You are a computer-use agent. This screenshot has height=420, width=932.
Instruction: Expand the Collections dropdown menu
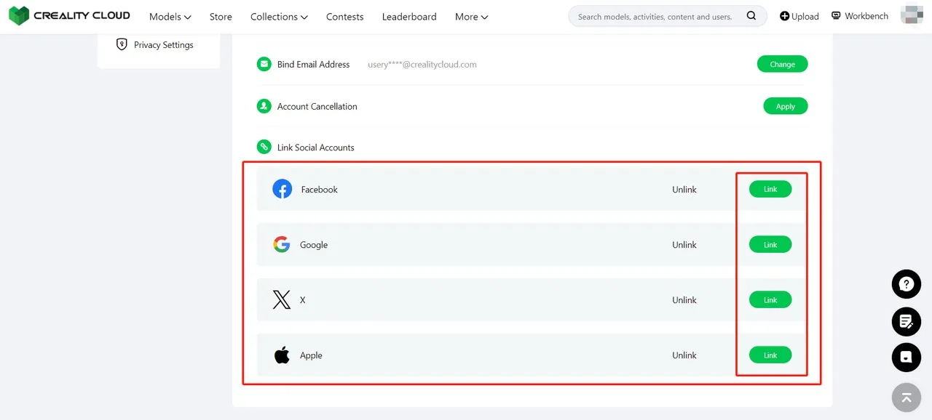(278, 17)
